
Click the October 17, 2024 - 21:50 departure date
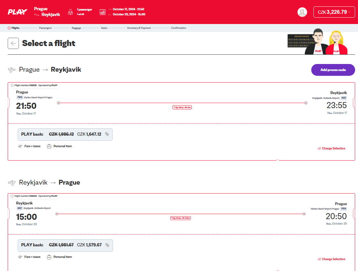pyautogui.click(x=128, y=9)
